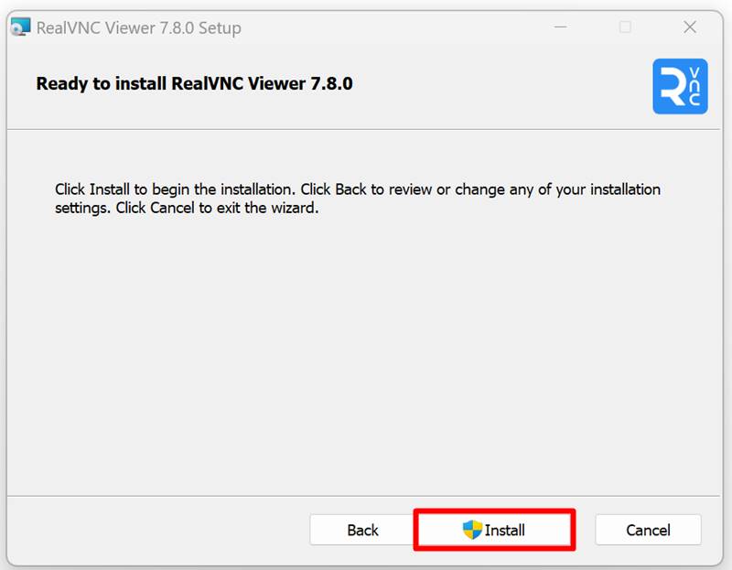Click the 'settings. Click Cancel to exit' line
This screenshot has height=570, width=732.
[187, 208]
